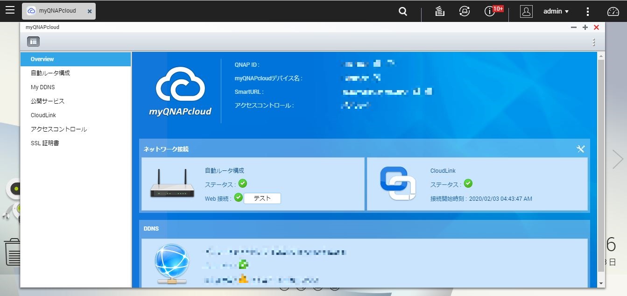This screenshot has width=627, height=296.
Task: Click the CloudLink logo icon
Action: point(397,183)
